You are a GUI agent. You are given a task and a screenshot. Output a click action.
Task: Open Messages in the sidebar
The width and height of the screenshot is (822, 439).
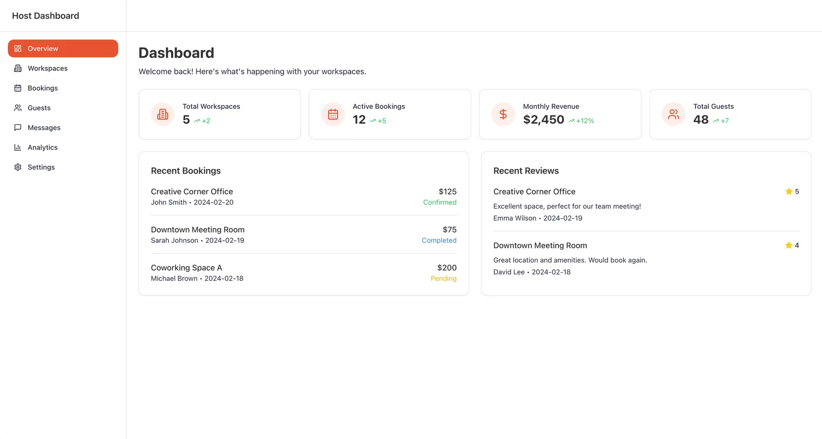tap(63, 128)
